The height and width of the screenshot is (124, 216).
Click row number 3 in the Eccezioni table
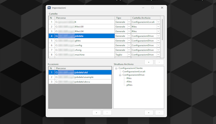52,82
